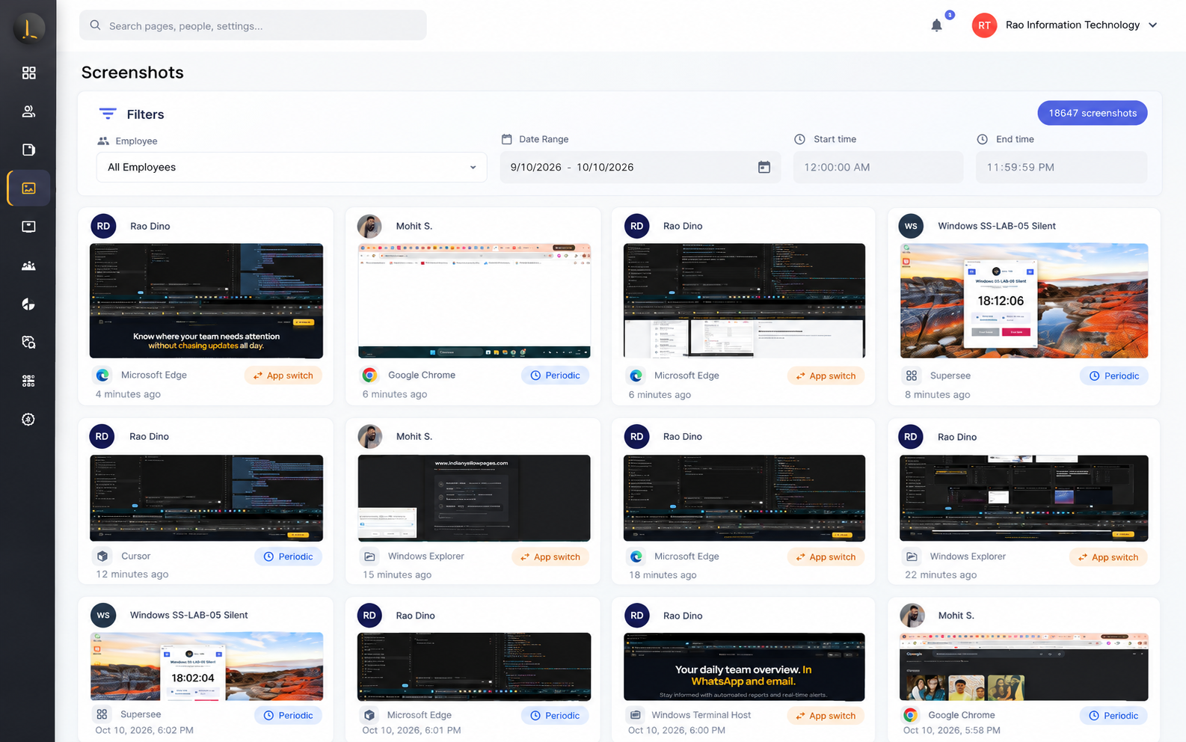The width and height of the screenshot is (1186, 742).
Task: Expand the Rao Information Technology account menu chevron
Action: pos(1153,25)
